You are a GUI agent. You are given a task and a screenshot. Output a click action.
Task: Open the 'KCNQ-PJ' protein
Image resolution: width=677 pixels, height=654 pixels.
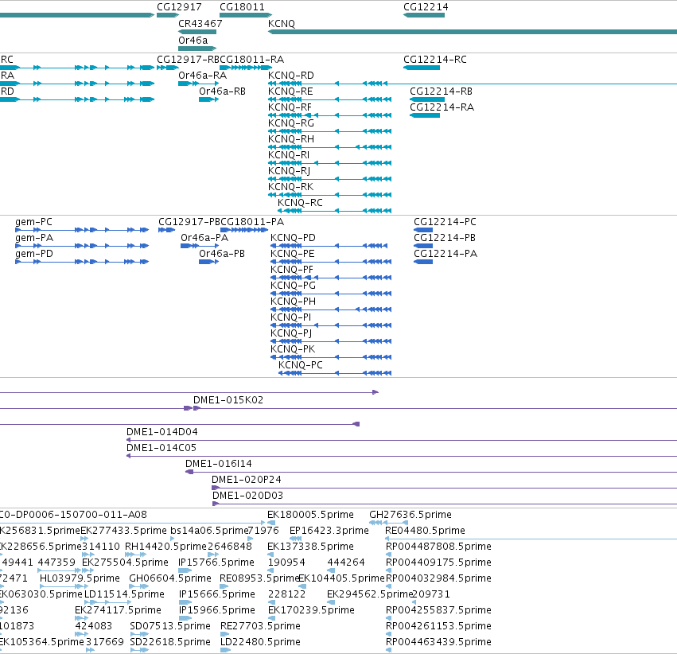[x=291, y=333]
